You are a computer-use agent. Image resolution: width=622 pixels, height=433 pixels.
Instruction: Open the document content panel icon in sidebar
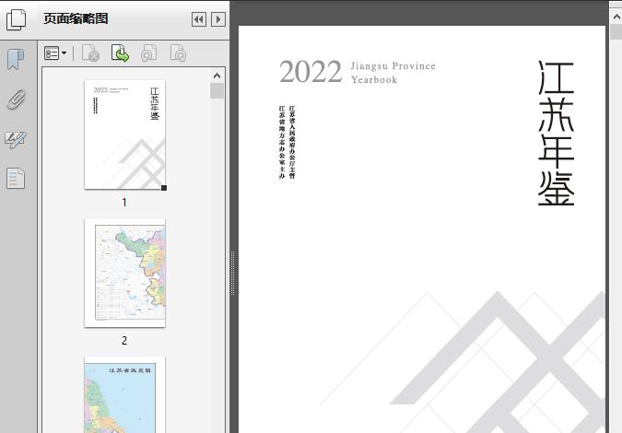click(16, 179)
